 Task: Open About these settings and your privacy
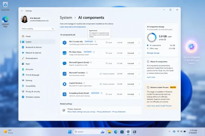click(x=81, y=112)
